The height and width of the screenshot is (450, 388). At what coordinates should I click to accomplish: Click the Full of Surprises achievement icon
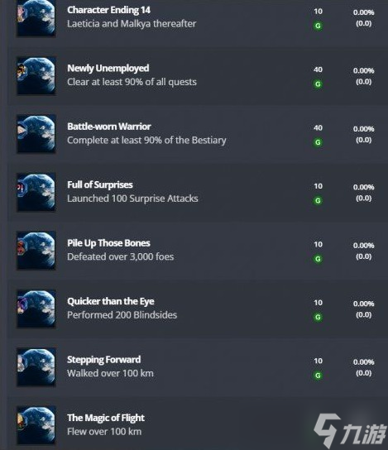(x=36, y=192)
